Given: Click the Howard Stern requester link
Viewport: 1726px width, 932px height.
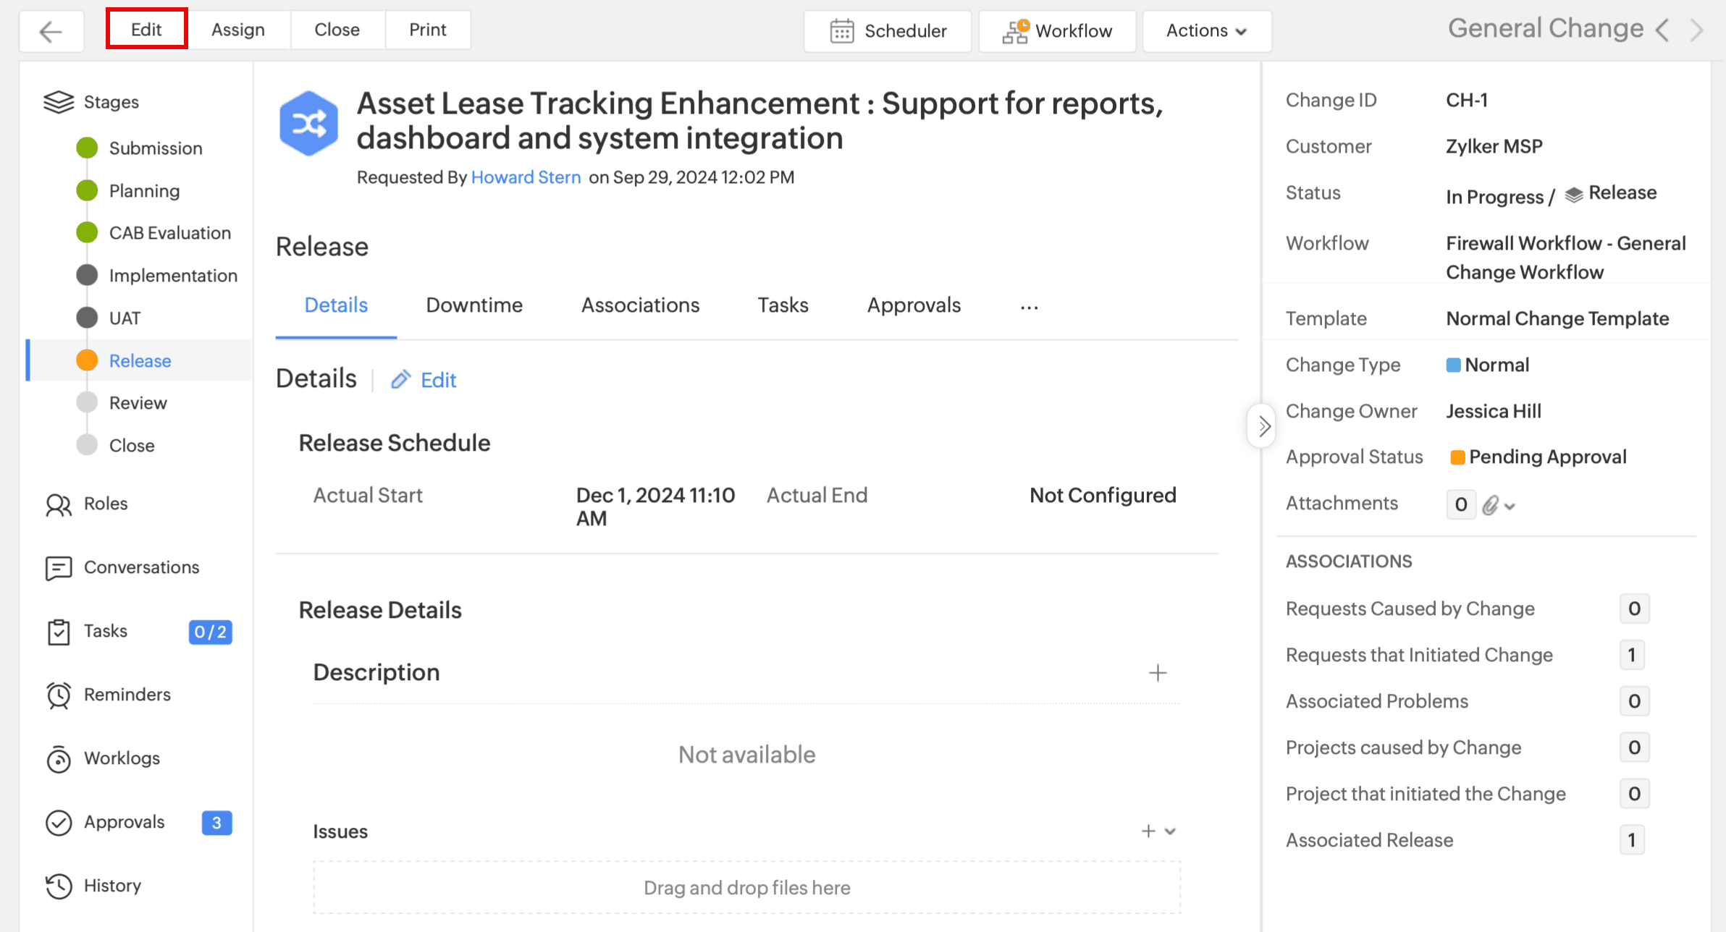Looking at the screenshot, I should click(526, 177).
